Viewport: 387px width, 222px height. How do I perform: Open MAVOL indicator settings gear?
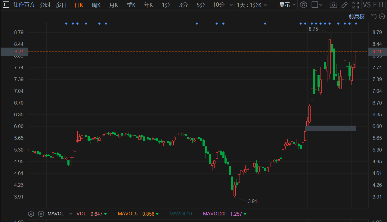[31, 214]
